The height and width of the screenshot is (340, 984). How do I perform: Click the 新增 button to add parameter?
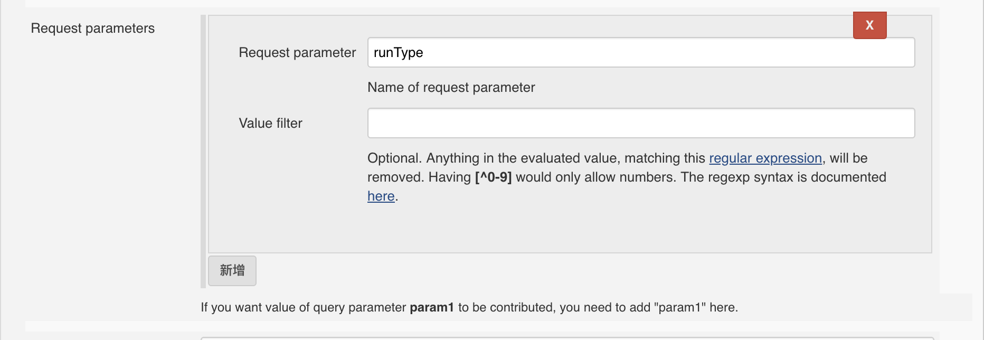coord(232,270)
